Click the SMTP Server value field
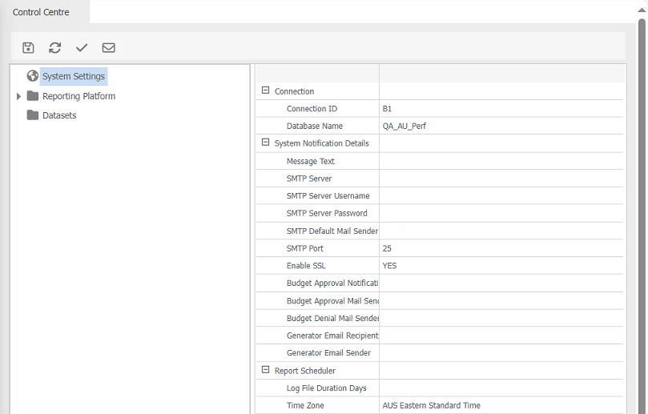The height and width of the screenshot is (414, 648). click(x=501, y=179)
